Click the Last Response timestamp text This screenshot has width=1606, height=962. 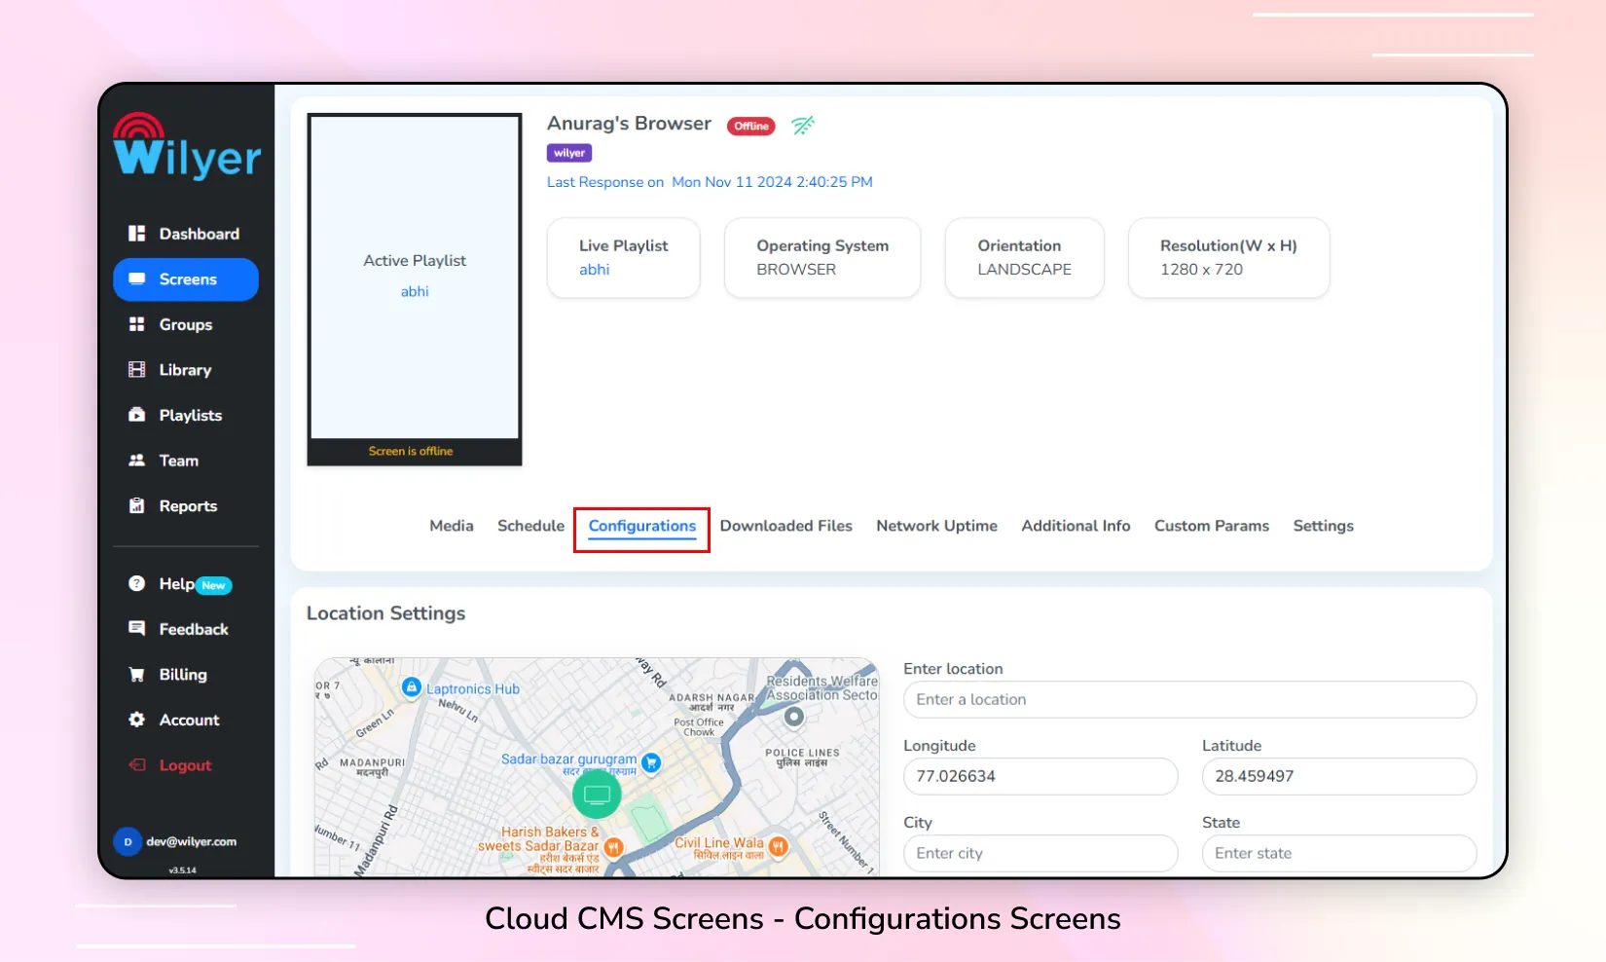[x=710, y=182]
